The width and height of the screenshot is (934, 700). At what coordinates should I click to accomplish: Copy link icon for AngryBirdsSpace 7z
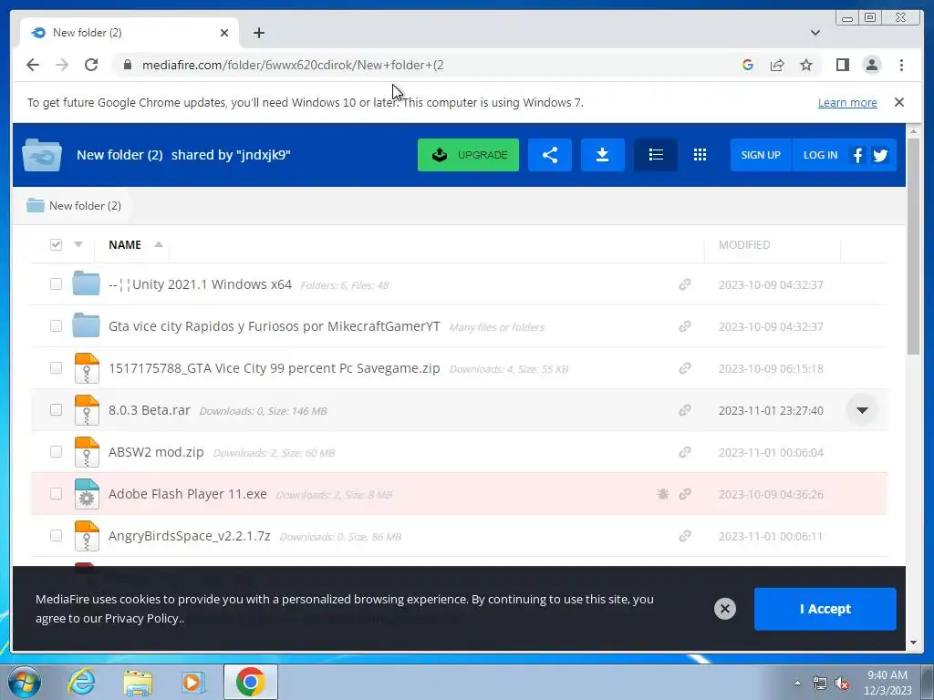coord(684,536)
